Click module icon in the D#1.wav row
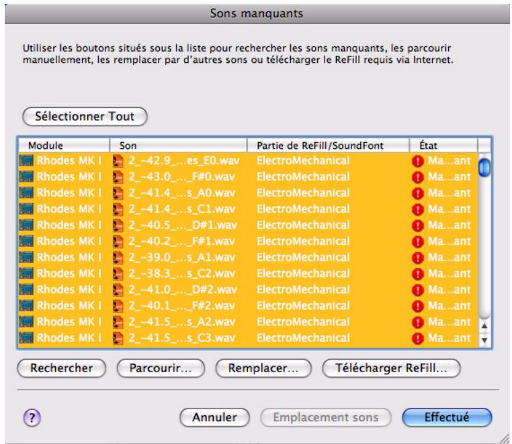The image size is (512, 444). coord(26,225)
